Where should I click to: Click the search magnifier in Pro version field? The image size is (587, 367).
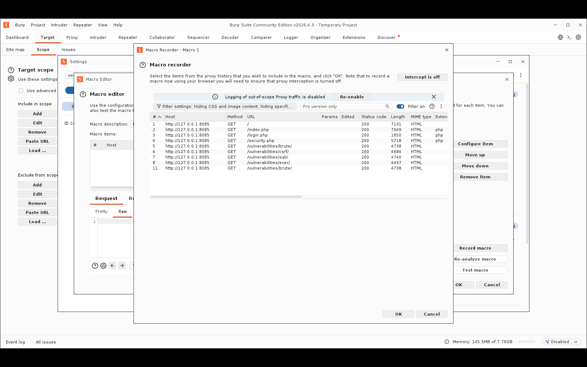click(387, 106)
